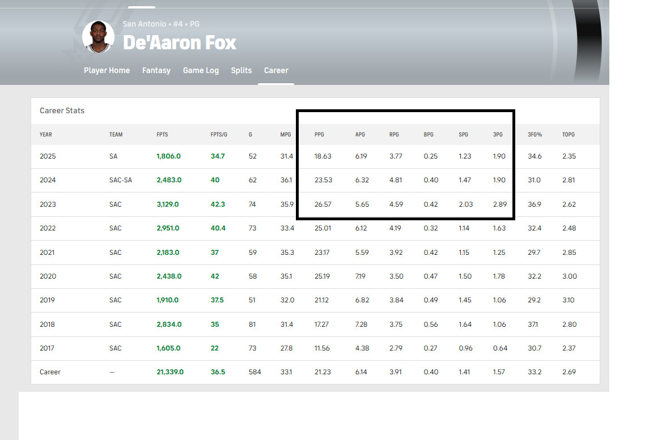Click the FPTS column header
Screen dimensions: 653x440
click(x=162, y=135)
